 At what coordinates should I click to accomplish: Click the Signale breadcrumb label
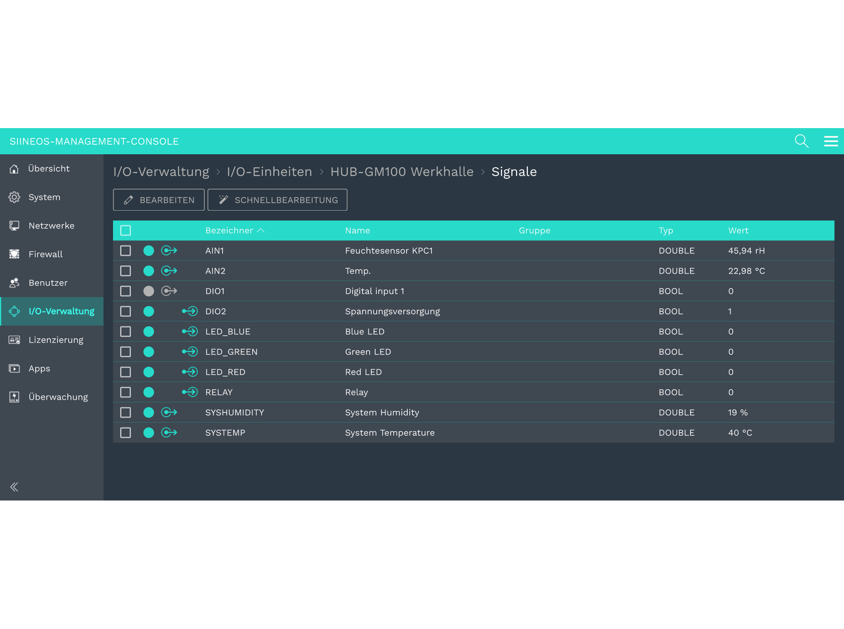tap(514, 172)
